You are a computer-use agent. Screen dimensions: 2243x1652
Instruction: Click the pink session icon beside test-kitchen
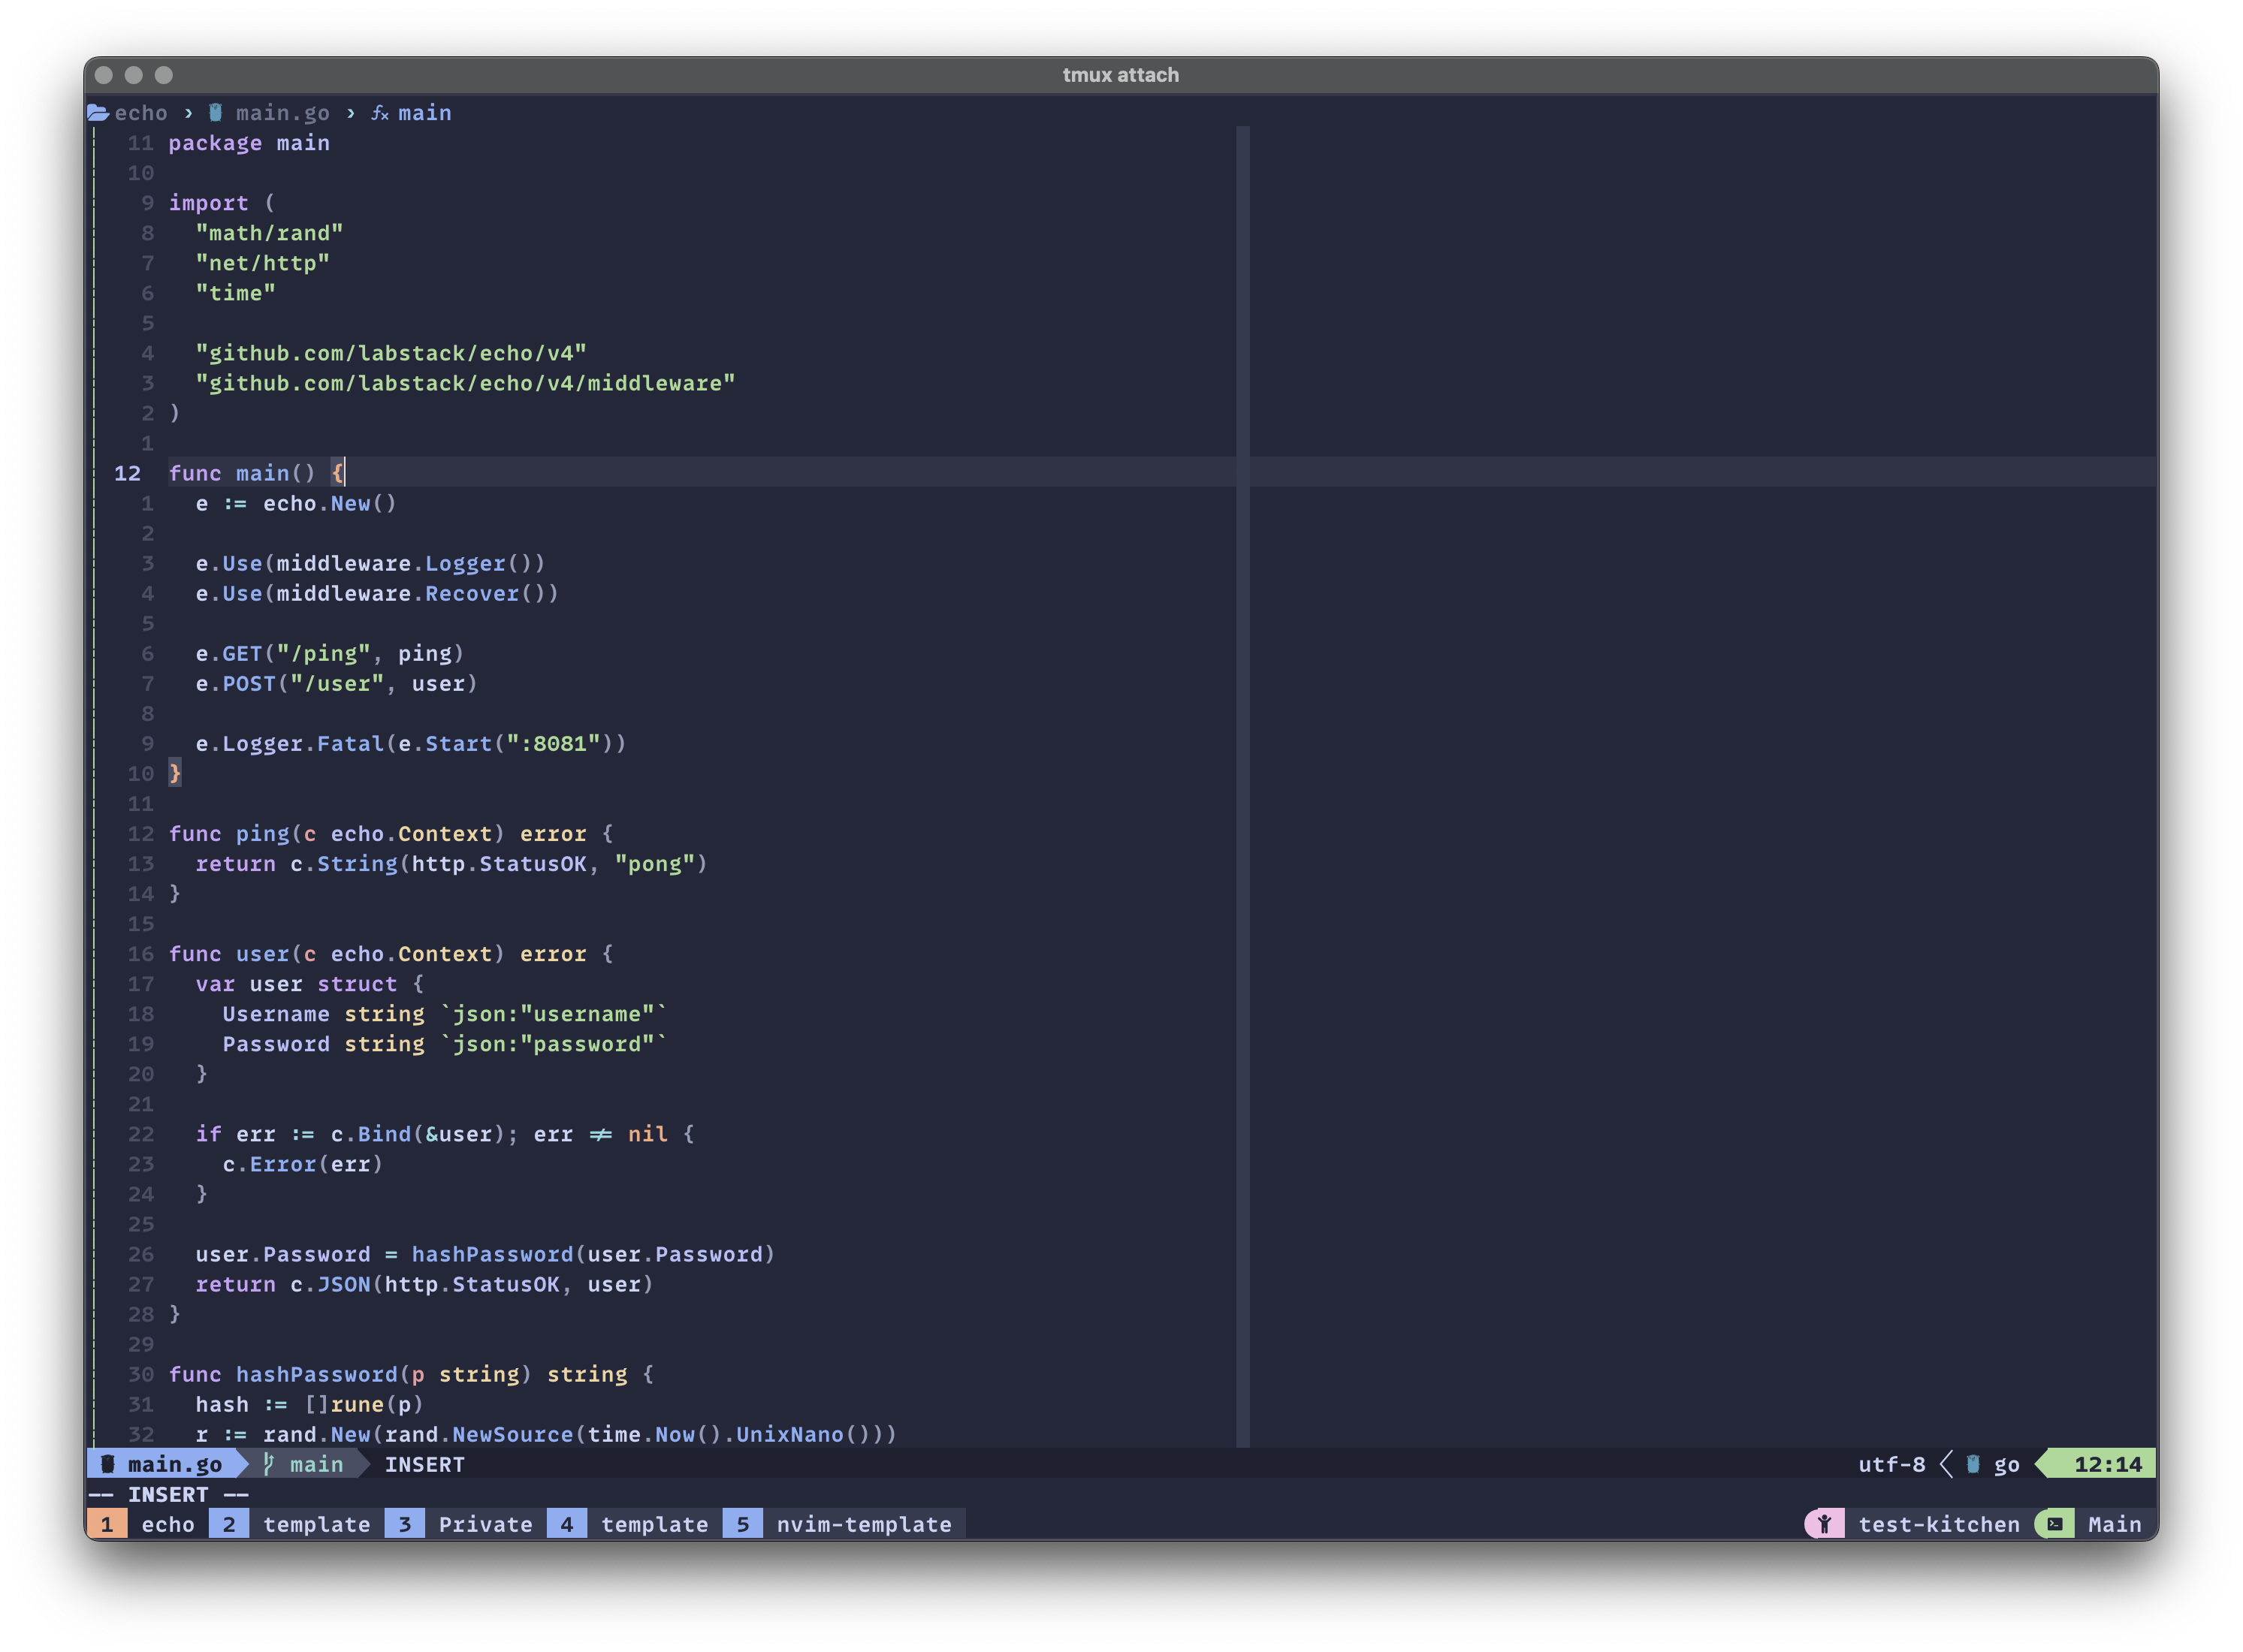tap(1824, 1524)
